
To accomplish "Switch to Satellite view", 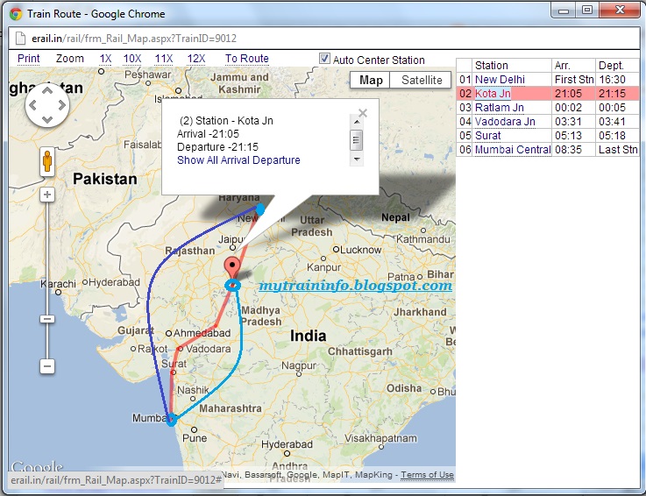I will point(421,80).
